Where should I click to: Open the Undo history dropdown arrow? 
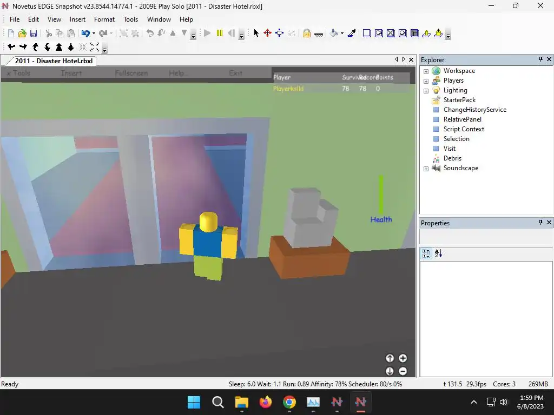pos(94,34)
